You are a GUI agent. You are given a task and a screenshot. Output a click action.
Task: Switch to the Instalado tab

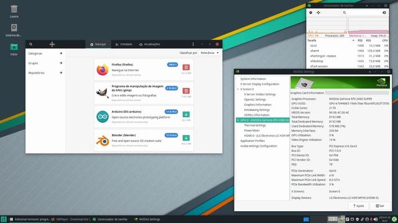124,44
